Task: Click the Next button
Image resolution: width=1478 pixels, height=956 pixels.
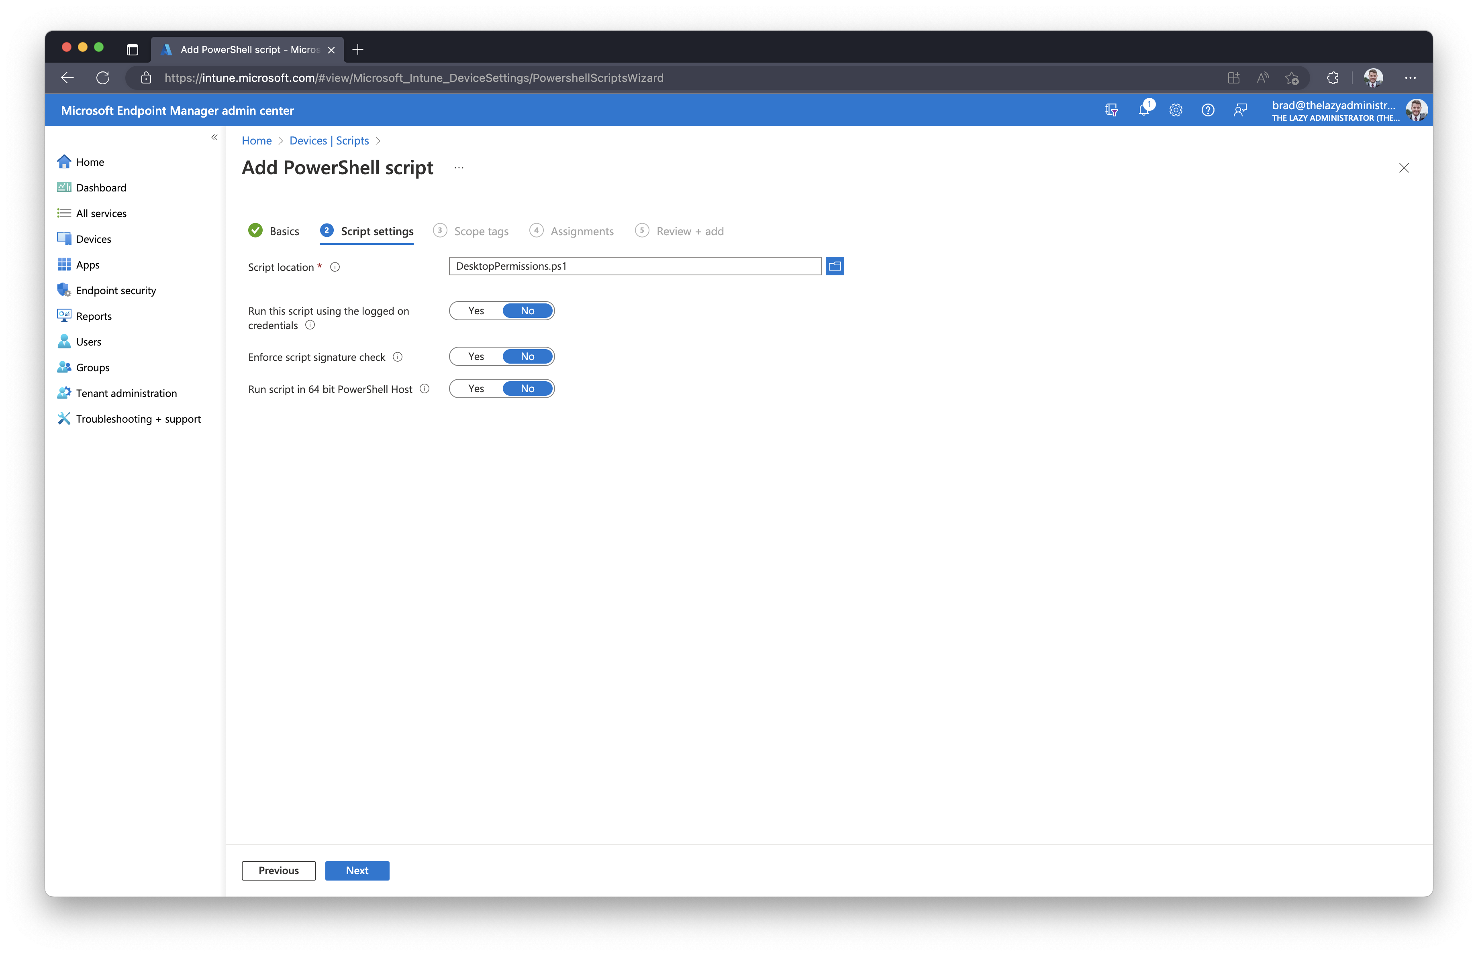Action: [357, 871]
